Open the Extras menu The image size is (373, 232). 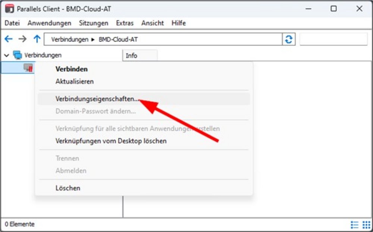pos(125,23)
